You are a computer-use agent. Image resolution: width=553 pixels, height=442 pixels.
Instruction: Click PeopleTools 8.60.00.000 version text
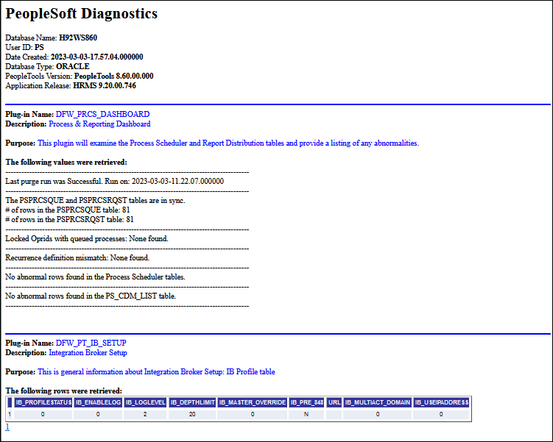pos(113,76)
